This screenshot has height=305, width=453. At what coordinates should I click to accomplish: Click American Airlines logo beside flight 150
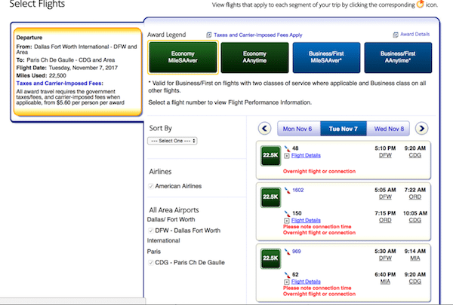pyautogui.click(x=287, y=213)
